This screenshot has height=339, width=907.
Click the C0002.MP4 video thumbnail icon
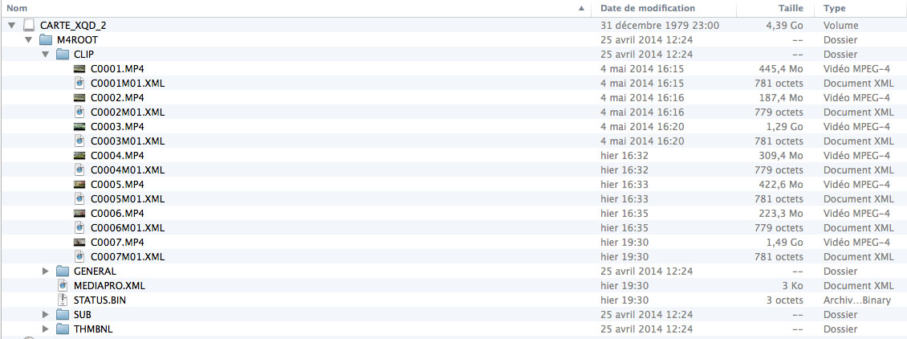click(79, 98)
